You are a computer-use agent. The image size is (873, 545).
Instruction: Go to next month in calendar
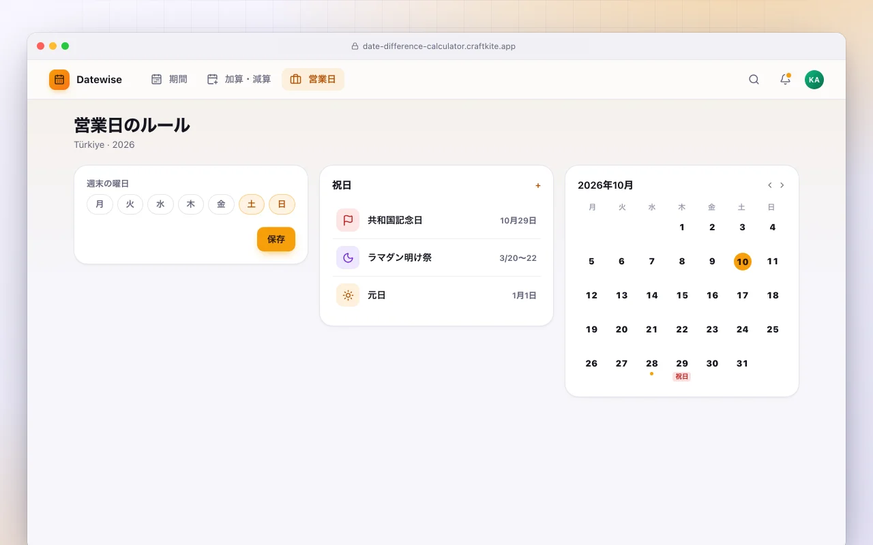pyautogui.click(x=782, y=185)
